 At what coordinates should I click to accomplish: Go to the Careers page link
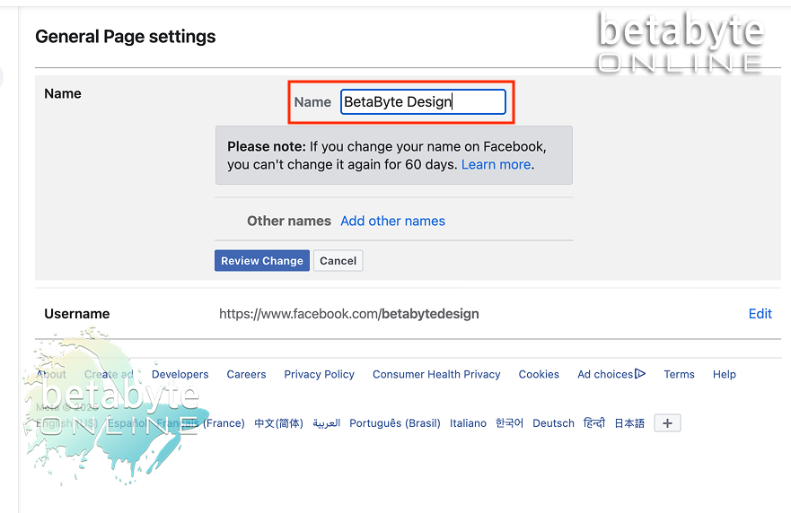pos(246,375)
